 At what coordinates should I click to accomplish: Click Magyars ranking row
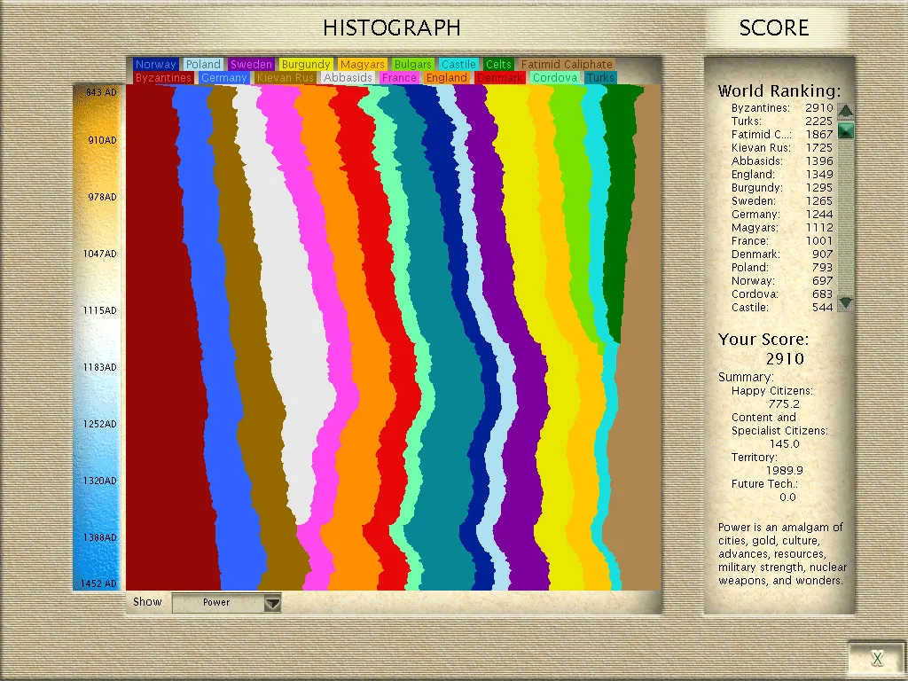[x=782, y=228]
